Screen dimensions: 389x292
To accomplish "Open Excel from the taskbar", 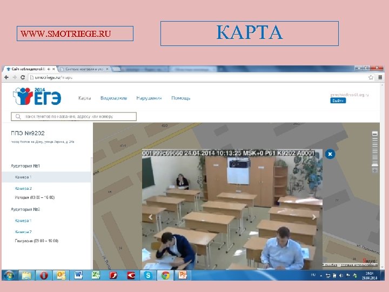I will [96, 275].
